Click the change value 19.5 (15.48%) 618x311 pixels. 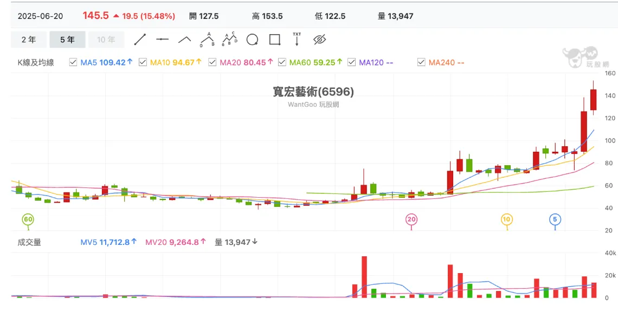[149, 16]
